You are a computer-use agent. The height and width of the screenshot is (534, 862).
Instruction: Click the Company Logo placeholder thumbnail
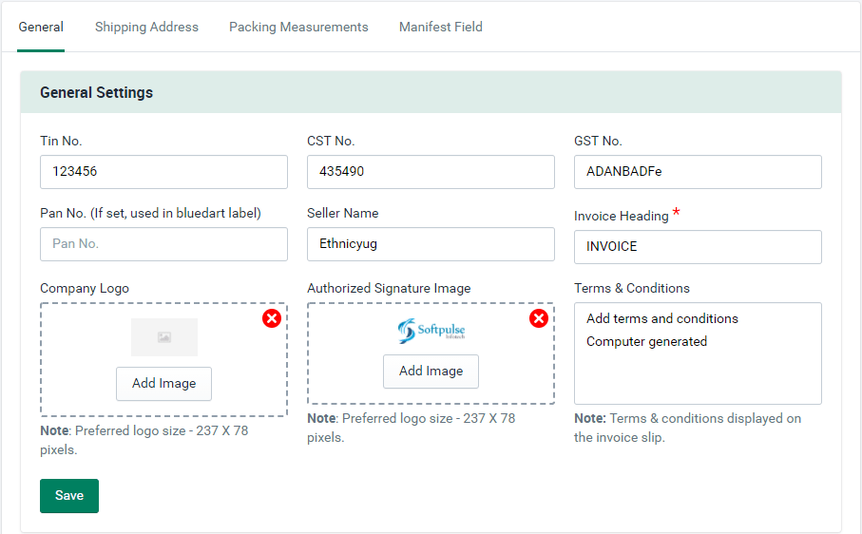pos(164,337)
